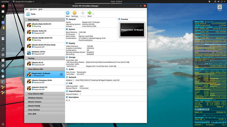Collapse the Main Distros group

(26, 20)
